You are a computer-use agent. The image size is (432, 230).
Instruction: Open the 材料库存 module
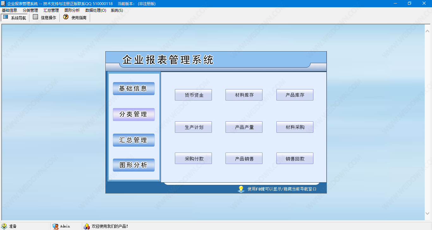coord(244,95)
